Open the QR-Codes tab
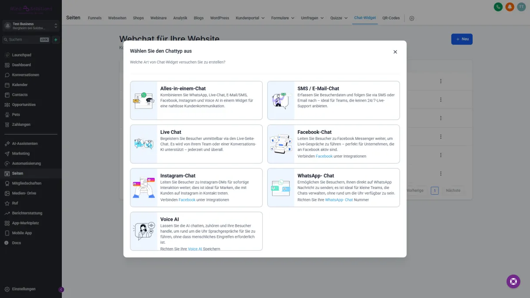The height and width of the screenshot is (298, 530). click(391, 18)
